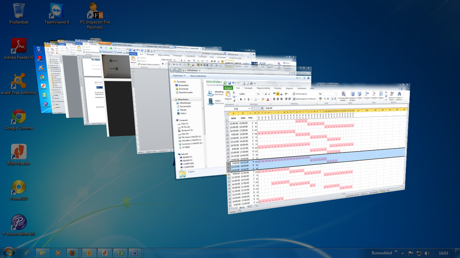Switch to Pagina-indeling tab in Excel
This screenshot has height=258, width=460.
coord(263,88)
